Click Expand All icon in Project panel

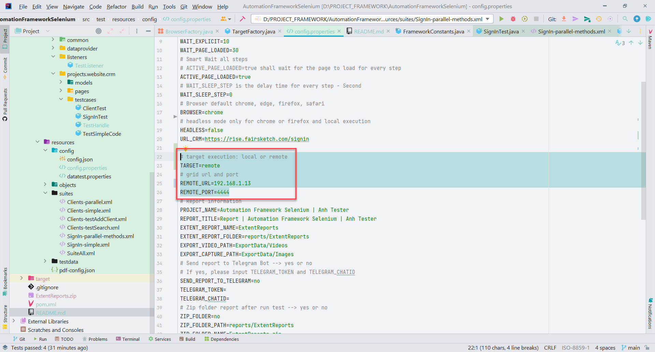(110, 31)
